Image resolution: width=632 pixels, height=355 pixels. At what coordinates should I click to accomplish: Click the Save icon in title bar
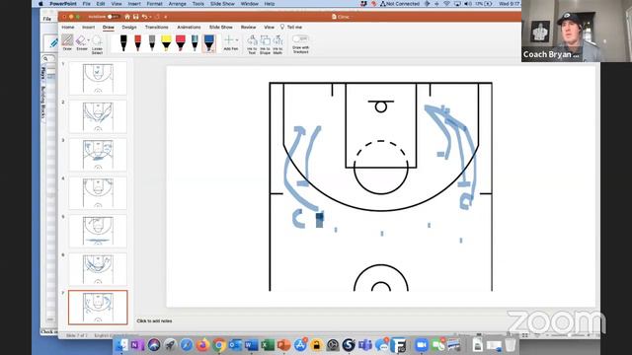point(136,17)
